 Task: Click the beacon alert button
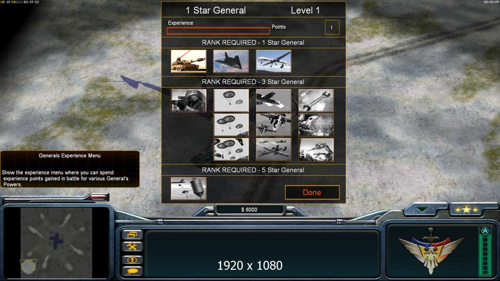[132, 259]
